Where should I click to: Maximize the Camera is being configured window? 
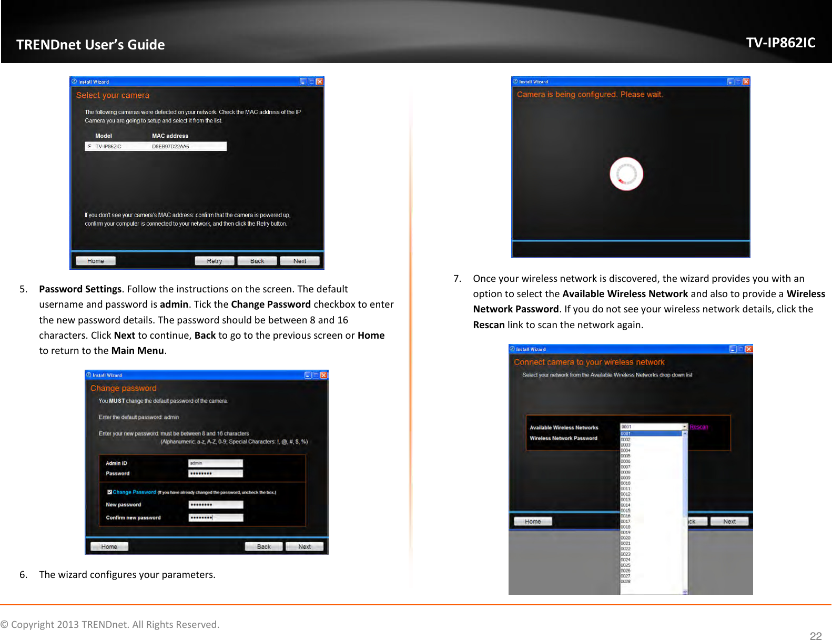tap(738, 82)
